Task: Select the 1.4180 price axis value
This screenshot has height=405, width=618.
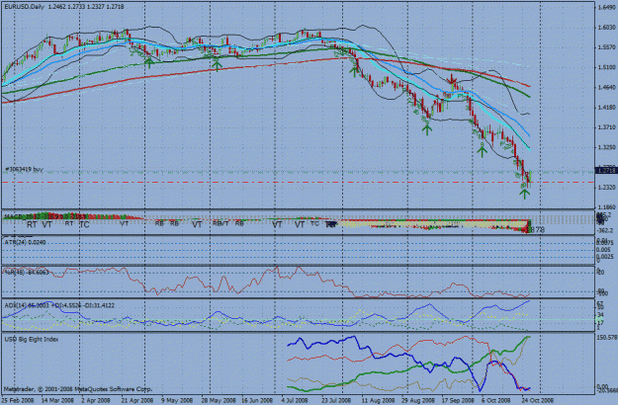Action: click(606, 108)
